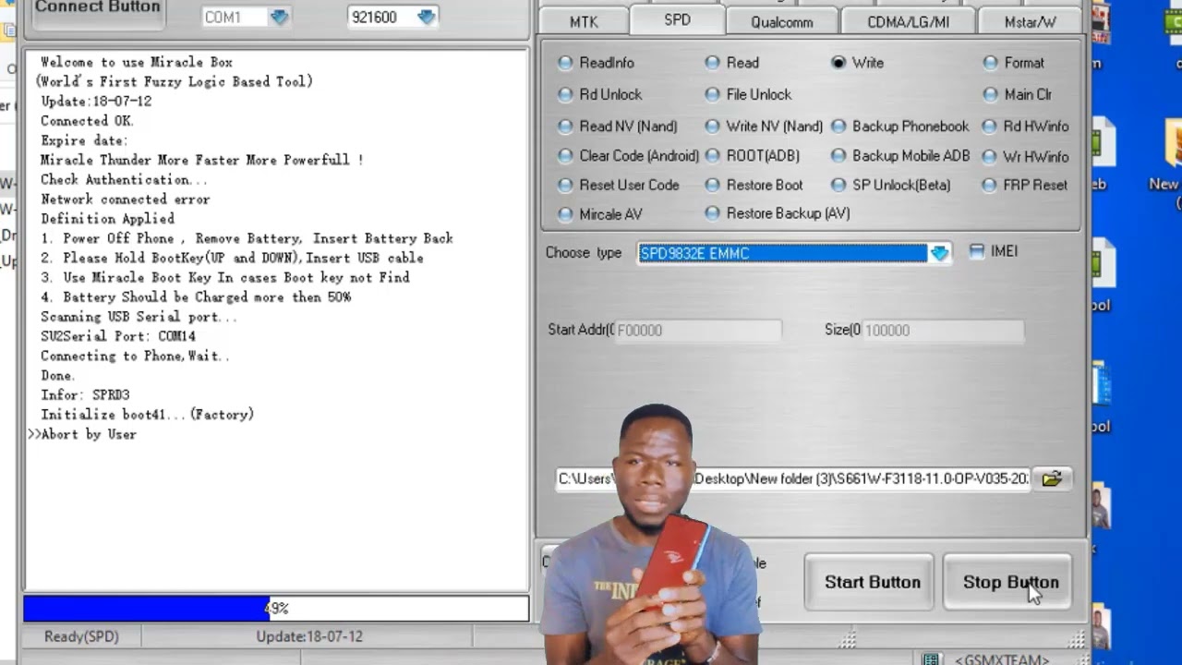This screenshot has width=1182, height=665.
Task: Select the Write NV (Nand) option
Action: click(x=763, y=127)
